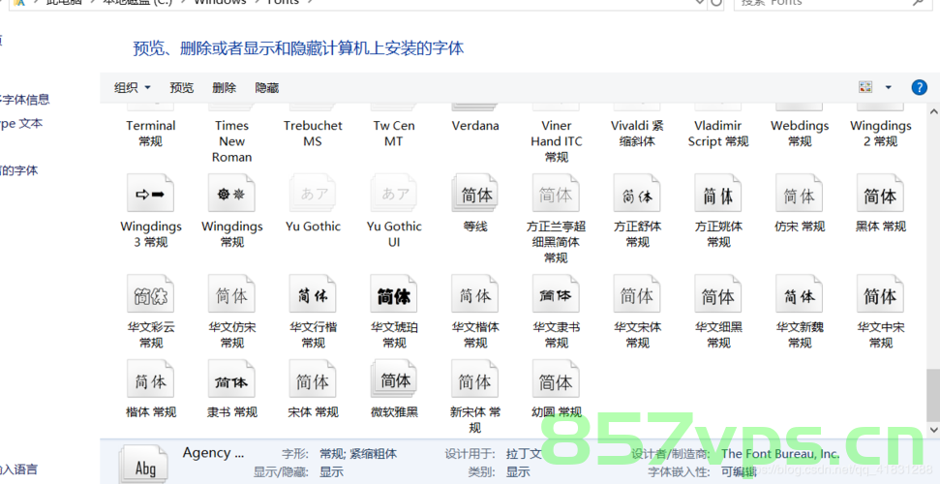Viewport: 940px width, 484px height.
Task: Select the Yu Gothic font icon
Action: pos(313,194)
